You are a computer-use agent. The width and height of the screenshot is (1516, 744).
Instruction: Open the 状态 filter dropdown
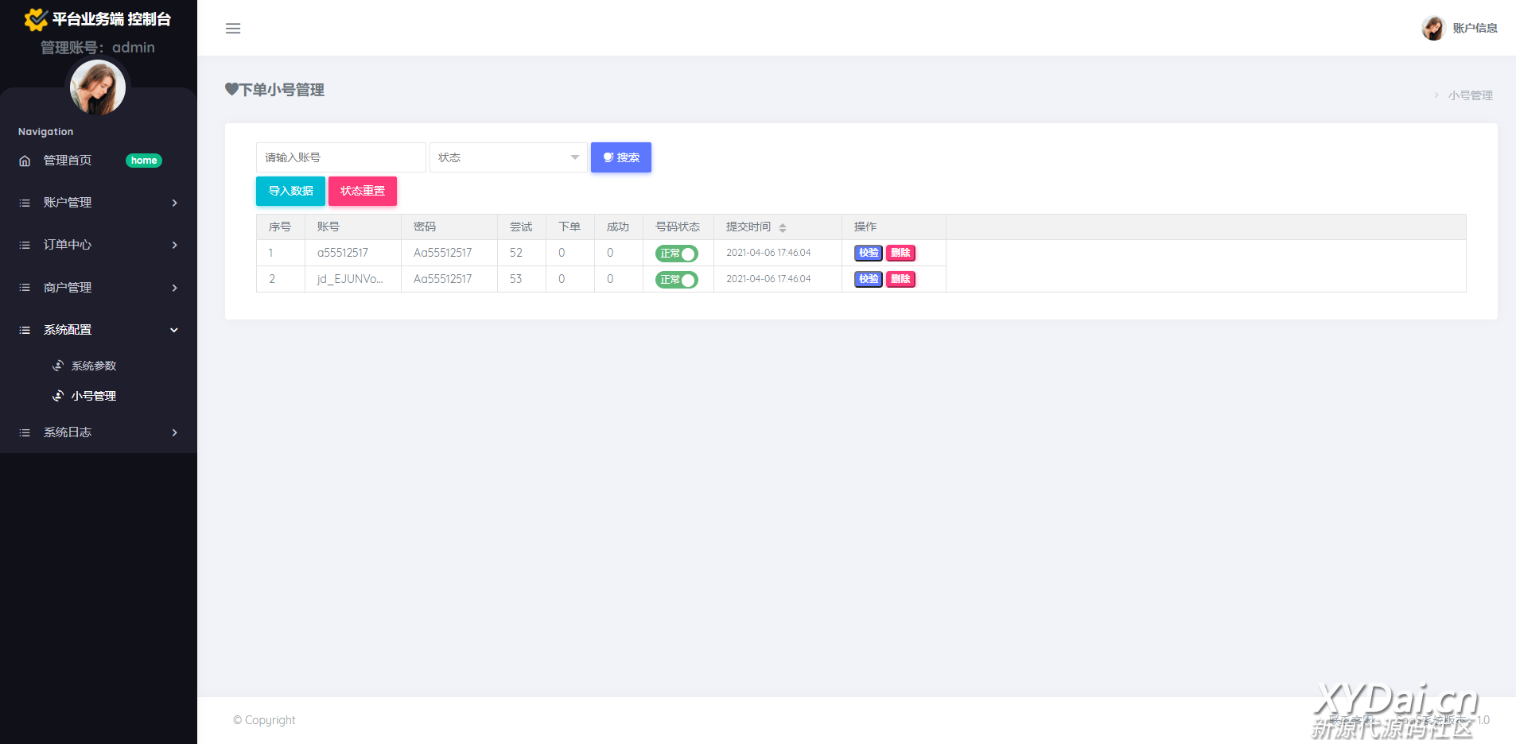508,157
